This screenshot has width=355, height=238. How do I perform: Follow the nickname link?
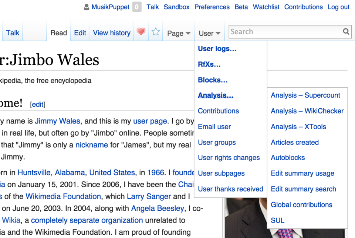coord(92,145)
